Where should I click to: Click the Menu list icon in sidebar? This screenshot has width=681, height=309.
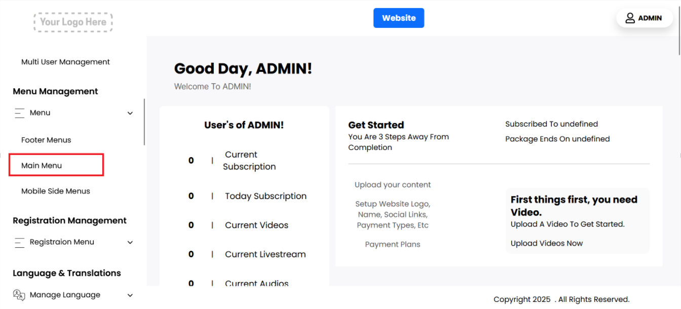pos(19,113)
